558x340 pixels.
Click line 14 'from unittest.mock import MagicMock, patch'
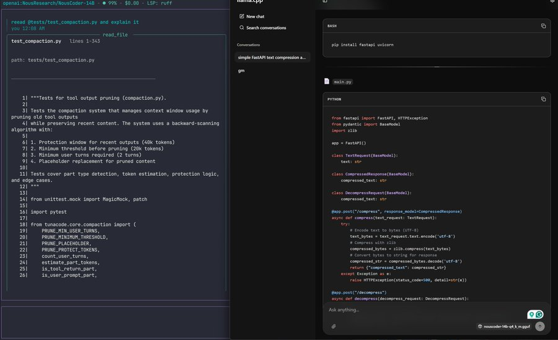pos(89,199)
